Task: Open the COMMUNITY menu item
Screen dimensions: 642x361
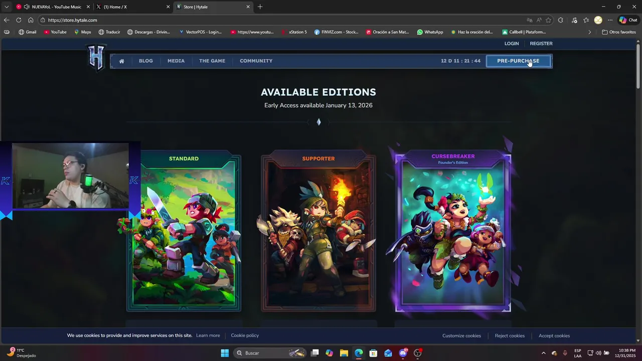Action: pyautogui.click(x=256, y=61)
